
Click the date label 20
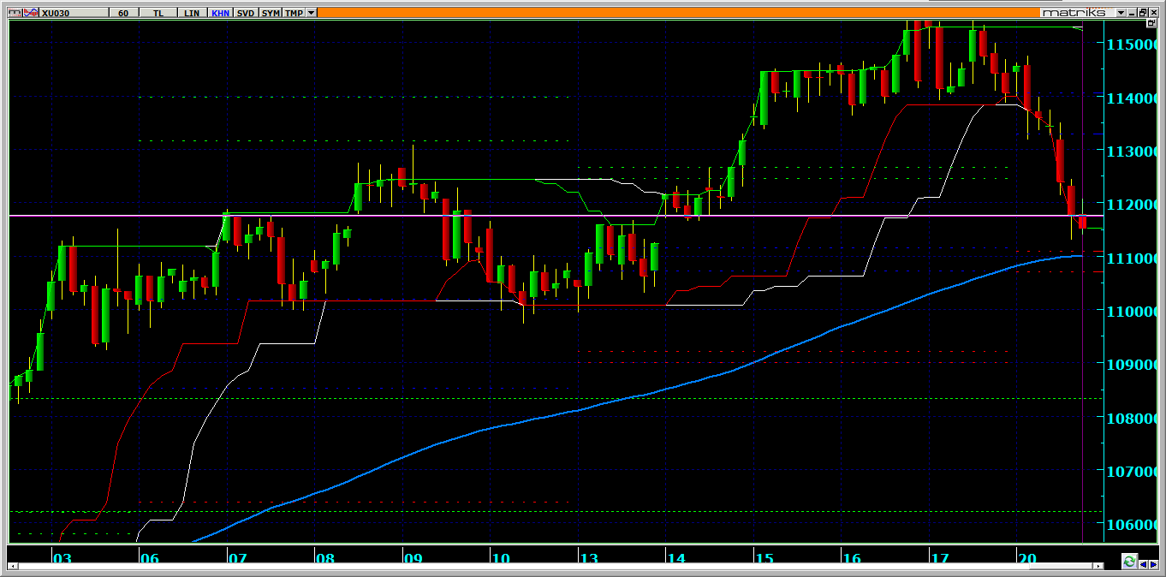1026,558
